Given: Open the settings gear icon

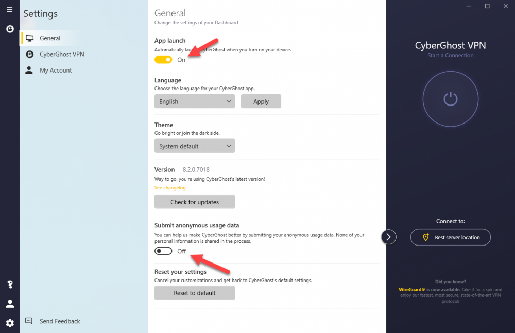Looking at the screenshot, I should 9,323.
